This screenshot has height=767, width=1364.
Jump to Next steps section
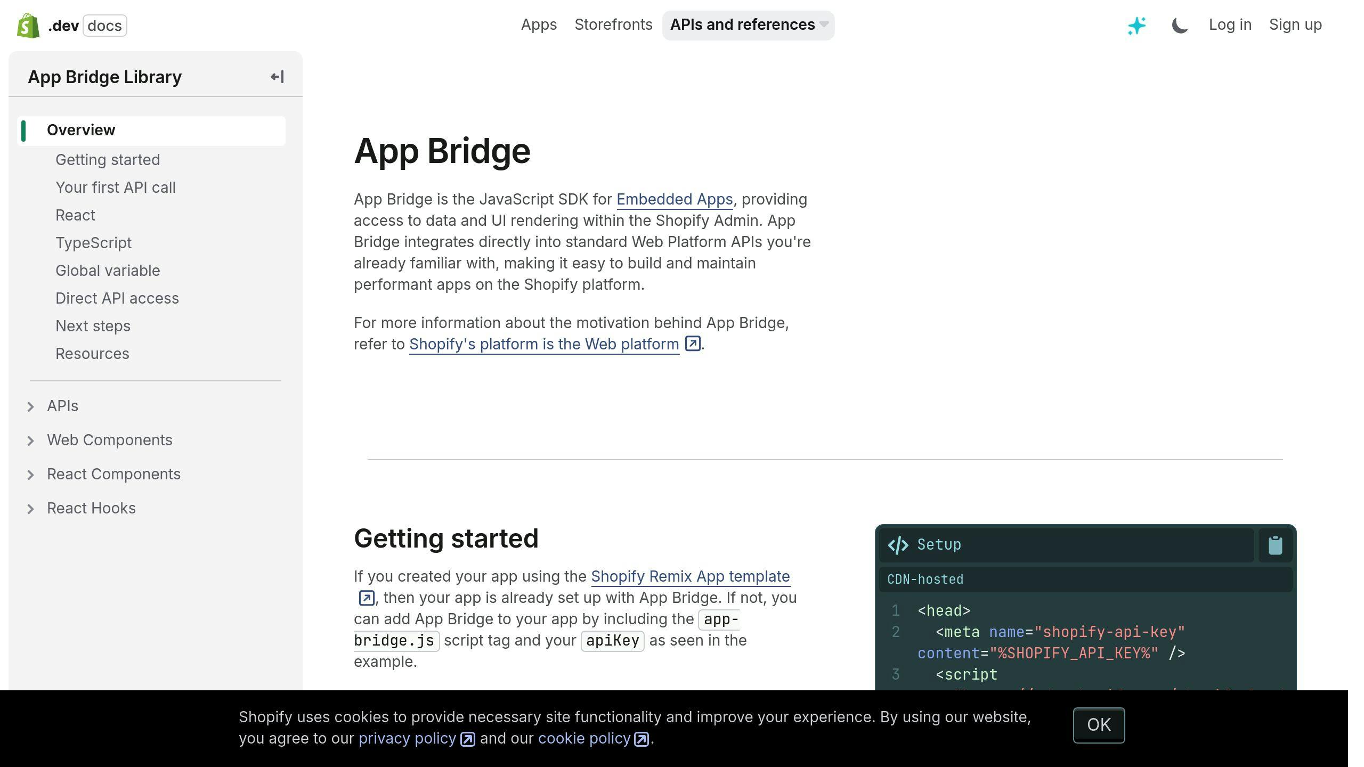pos(93,326)
